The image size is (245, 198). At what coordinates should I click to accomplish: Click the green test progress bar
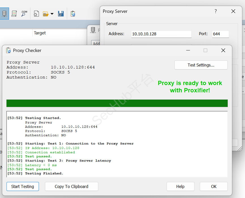[117, 103]
